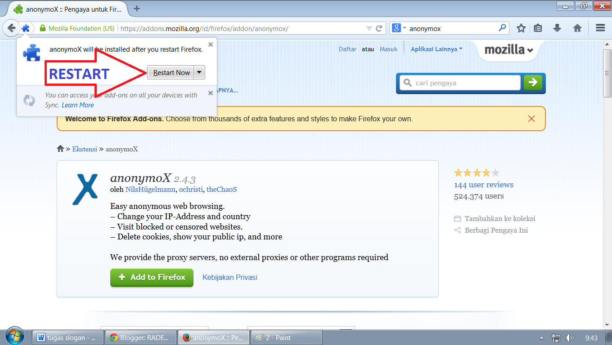The height and width of the screenshot is (345, 612).
Task: Click the home icon in the breadcrumb
Action: click(60, 149)
